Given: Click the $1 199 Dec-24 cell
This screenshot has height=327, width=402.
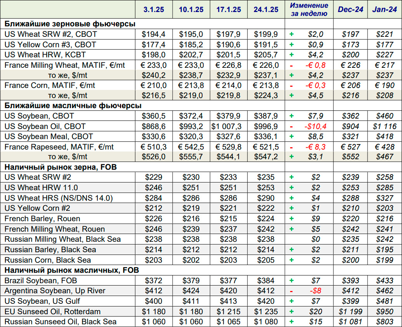Looking at the screenshot, I should tap(350, 312).
